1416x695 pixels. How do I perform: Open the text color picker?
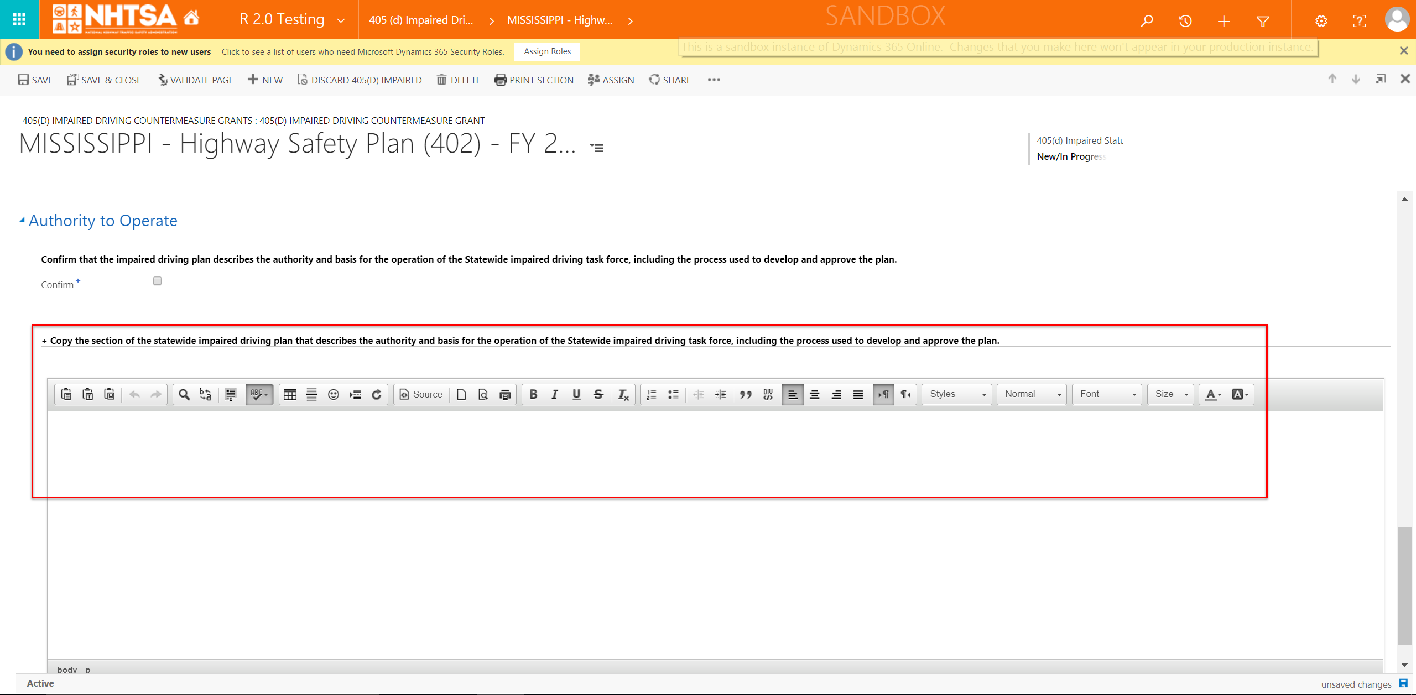1212,394
